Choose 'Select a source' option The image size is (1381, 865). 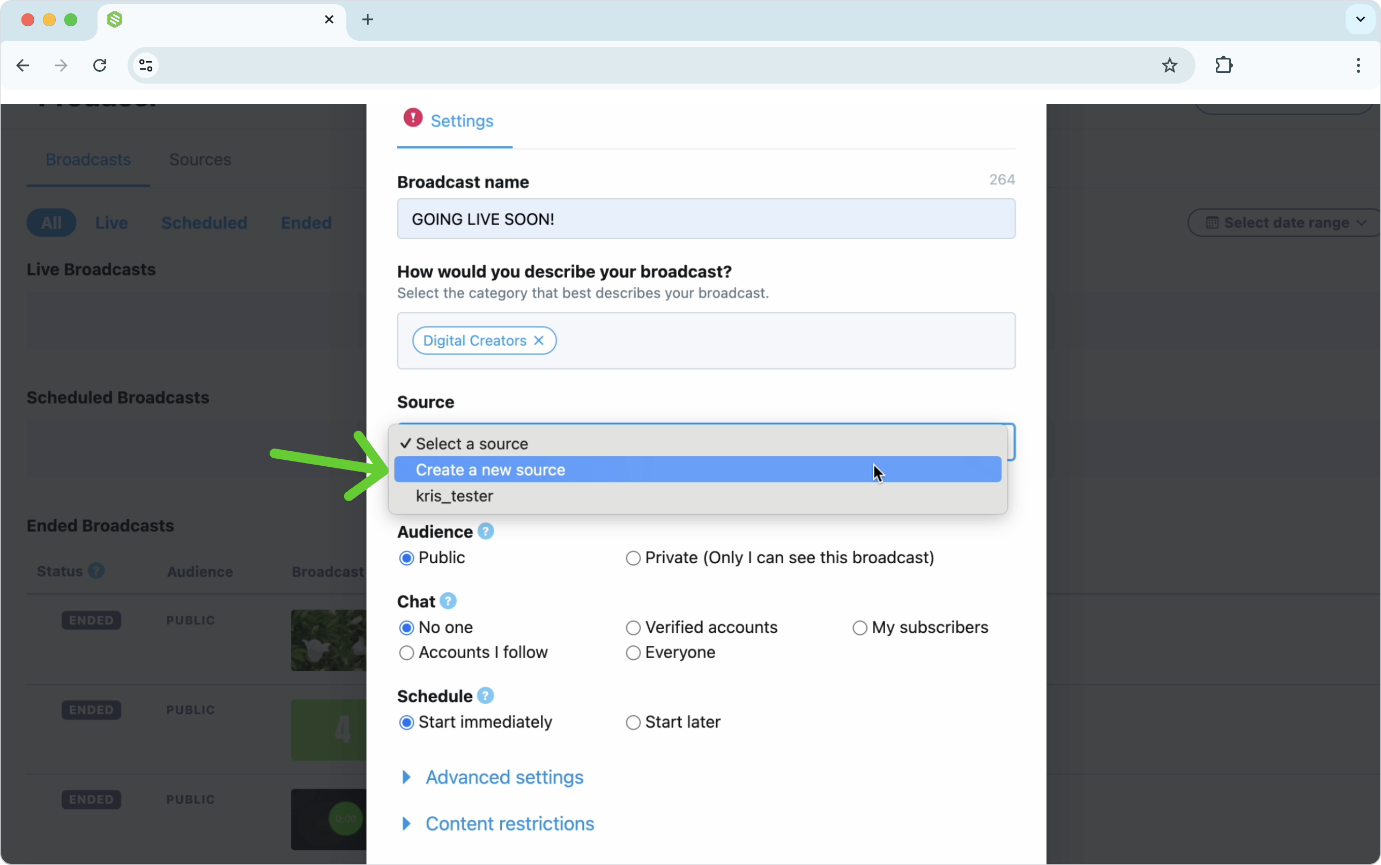(x=697, y=443)
